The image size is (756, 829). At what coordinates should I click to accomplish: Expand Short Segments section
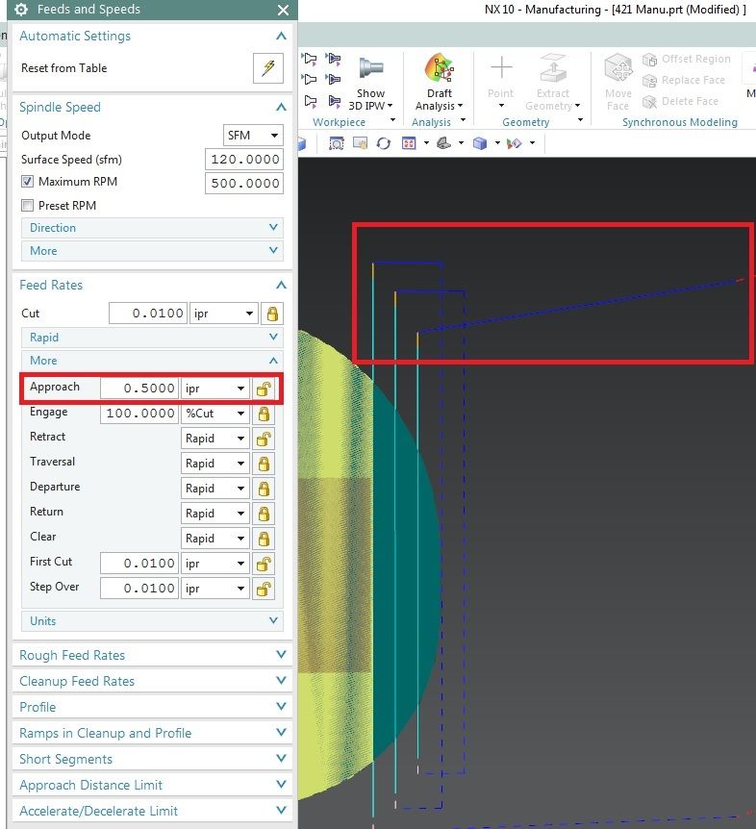[x=152, y=759]
